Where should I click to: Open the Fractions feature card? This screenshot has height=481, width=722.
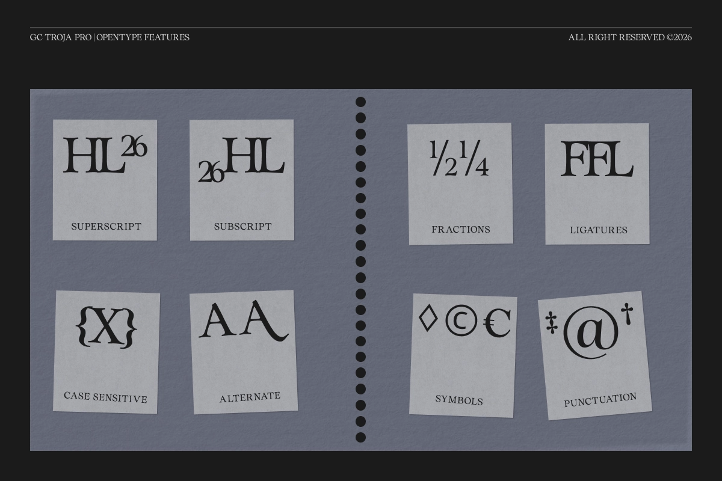[461, 183]
